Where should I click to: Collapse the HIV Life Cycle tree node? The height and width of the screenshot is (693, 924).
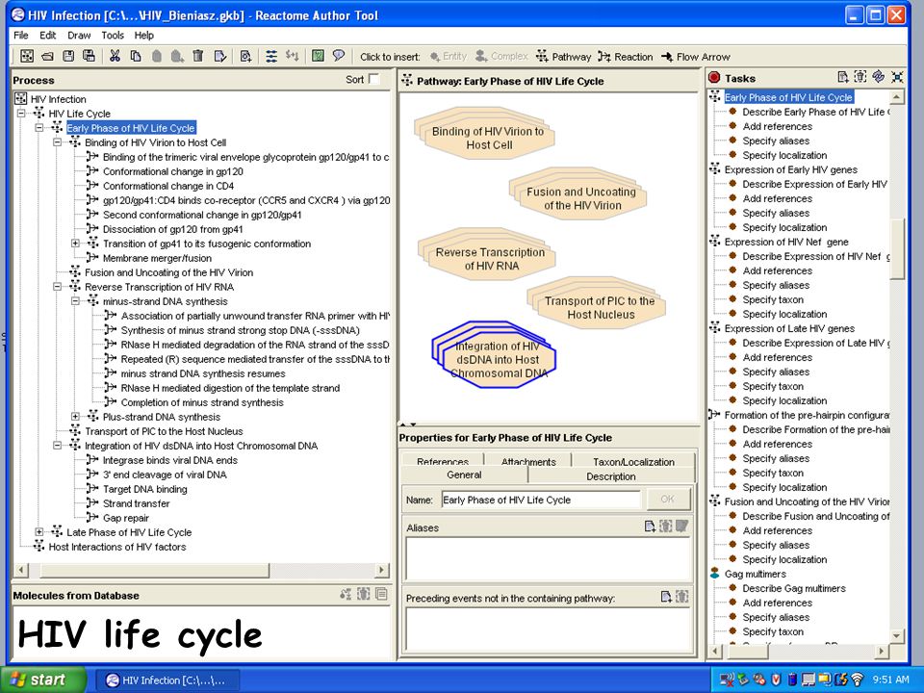pos(21,114)
